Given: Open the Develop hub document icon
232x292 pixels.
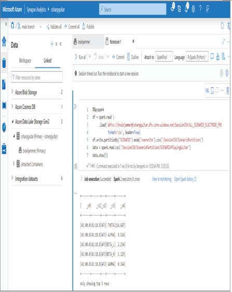Looking at the screenshot, I should coord(4,84).
